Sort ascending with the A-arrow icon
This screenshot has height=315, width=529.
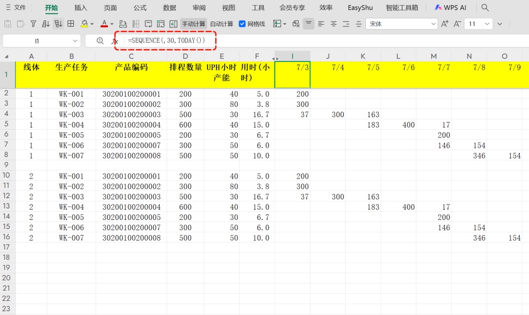click(45, 24)
